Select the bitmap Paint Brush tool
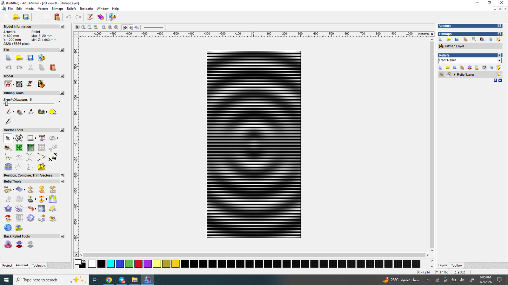The height and width of the screenshot is (285, 508). (x=8, y=112)
